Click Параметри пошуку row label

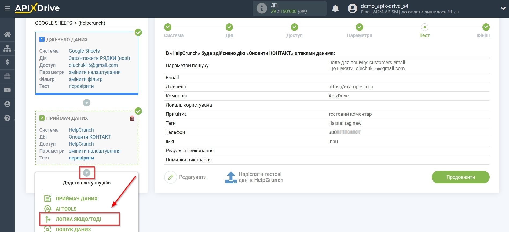pos(187,66)
